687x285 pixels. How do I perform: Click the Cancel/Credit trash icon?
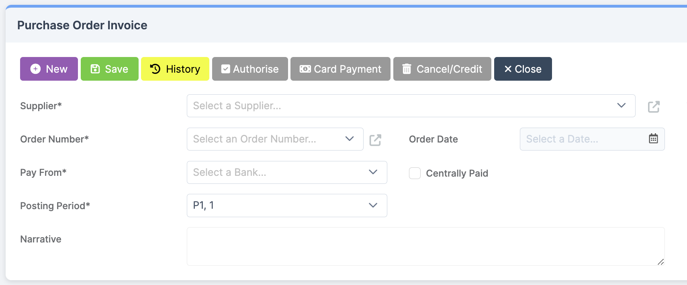tap(407, 69)
